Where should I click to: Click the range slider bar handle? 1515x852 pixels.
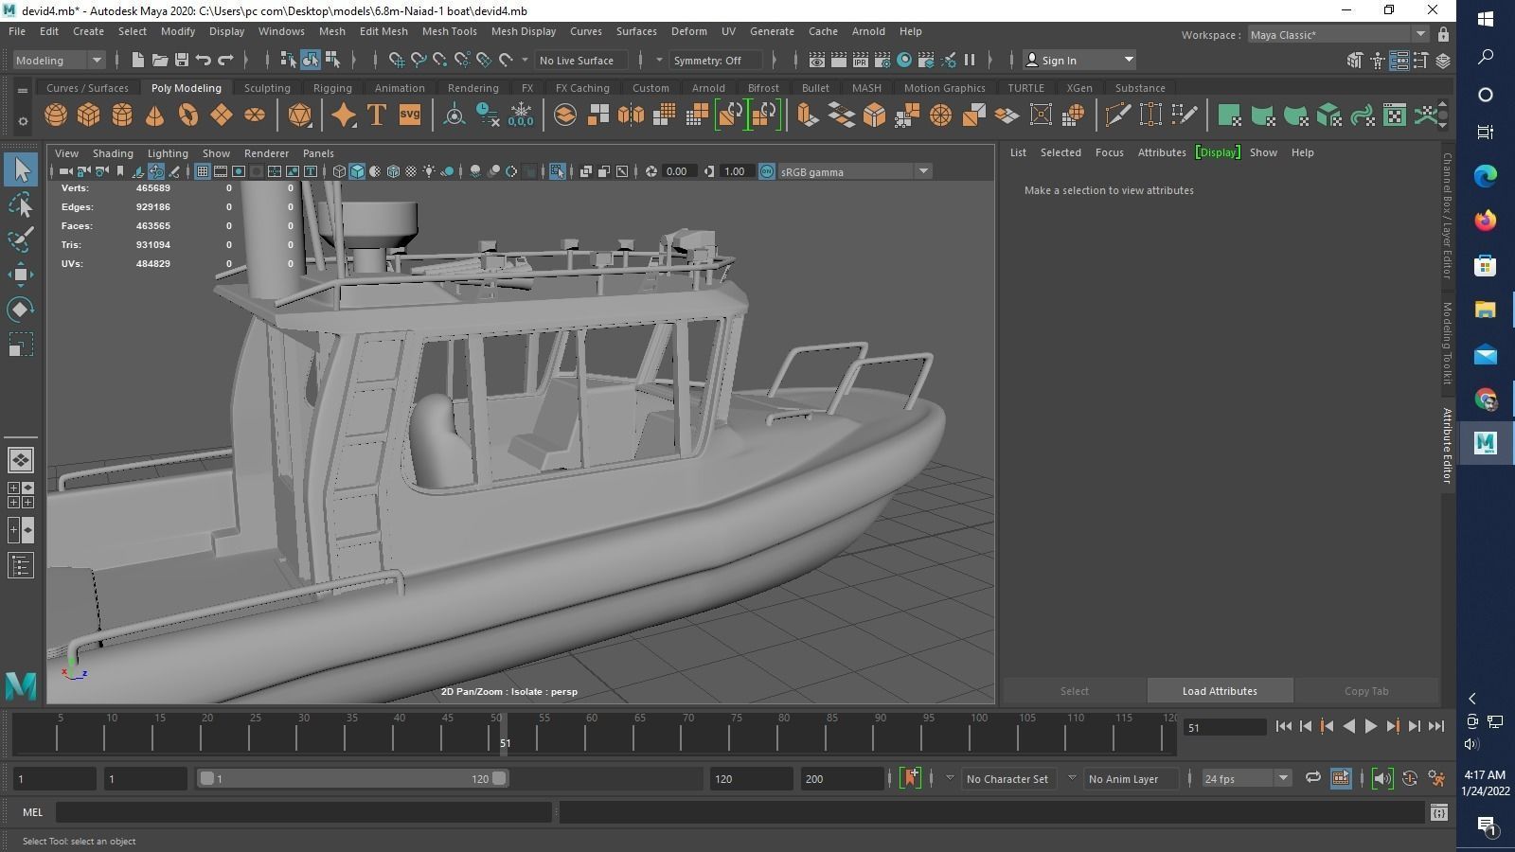tap(352, 778)
